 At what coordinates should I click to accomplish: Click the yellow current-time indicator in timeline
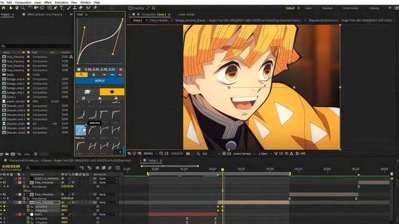point(223,170)
